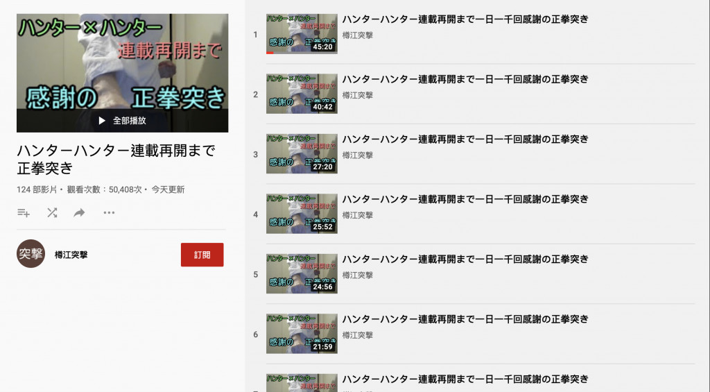Click the 觀看次數：50,408次 view count text

point(104,189)
